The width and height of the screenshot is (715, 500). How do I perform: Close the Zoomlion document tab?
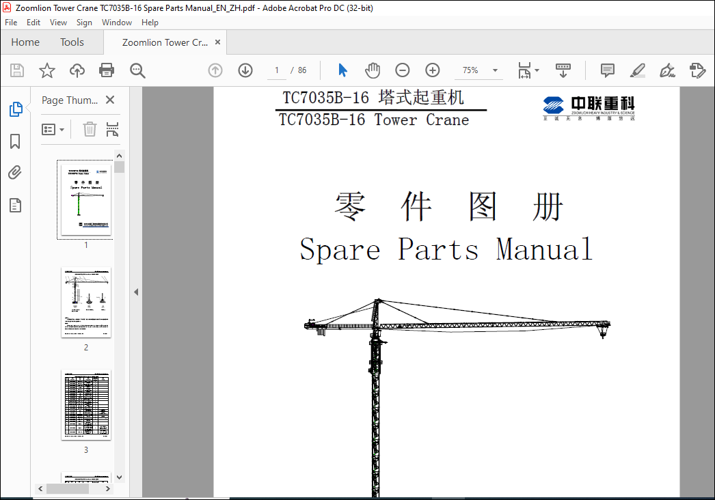click(x=218, y=42)
